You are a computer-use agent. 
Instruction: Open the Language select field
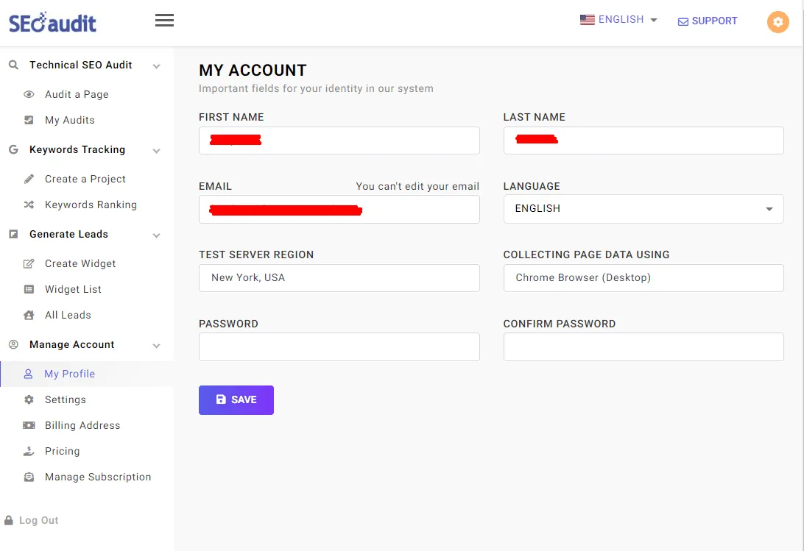click(643, 209)
